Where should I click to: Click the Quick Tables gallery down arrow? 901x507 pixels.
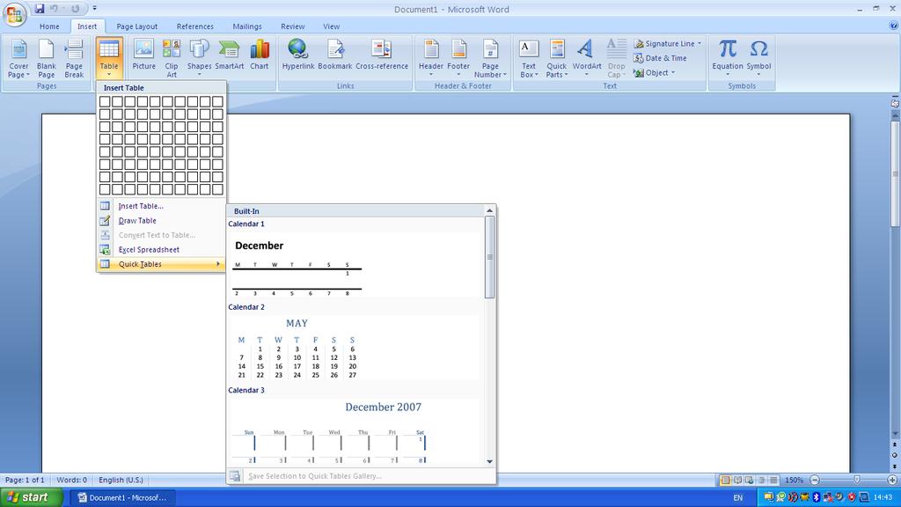(x=489, y=461)
